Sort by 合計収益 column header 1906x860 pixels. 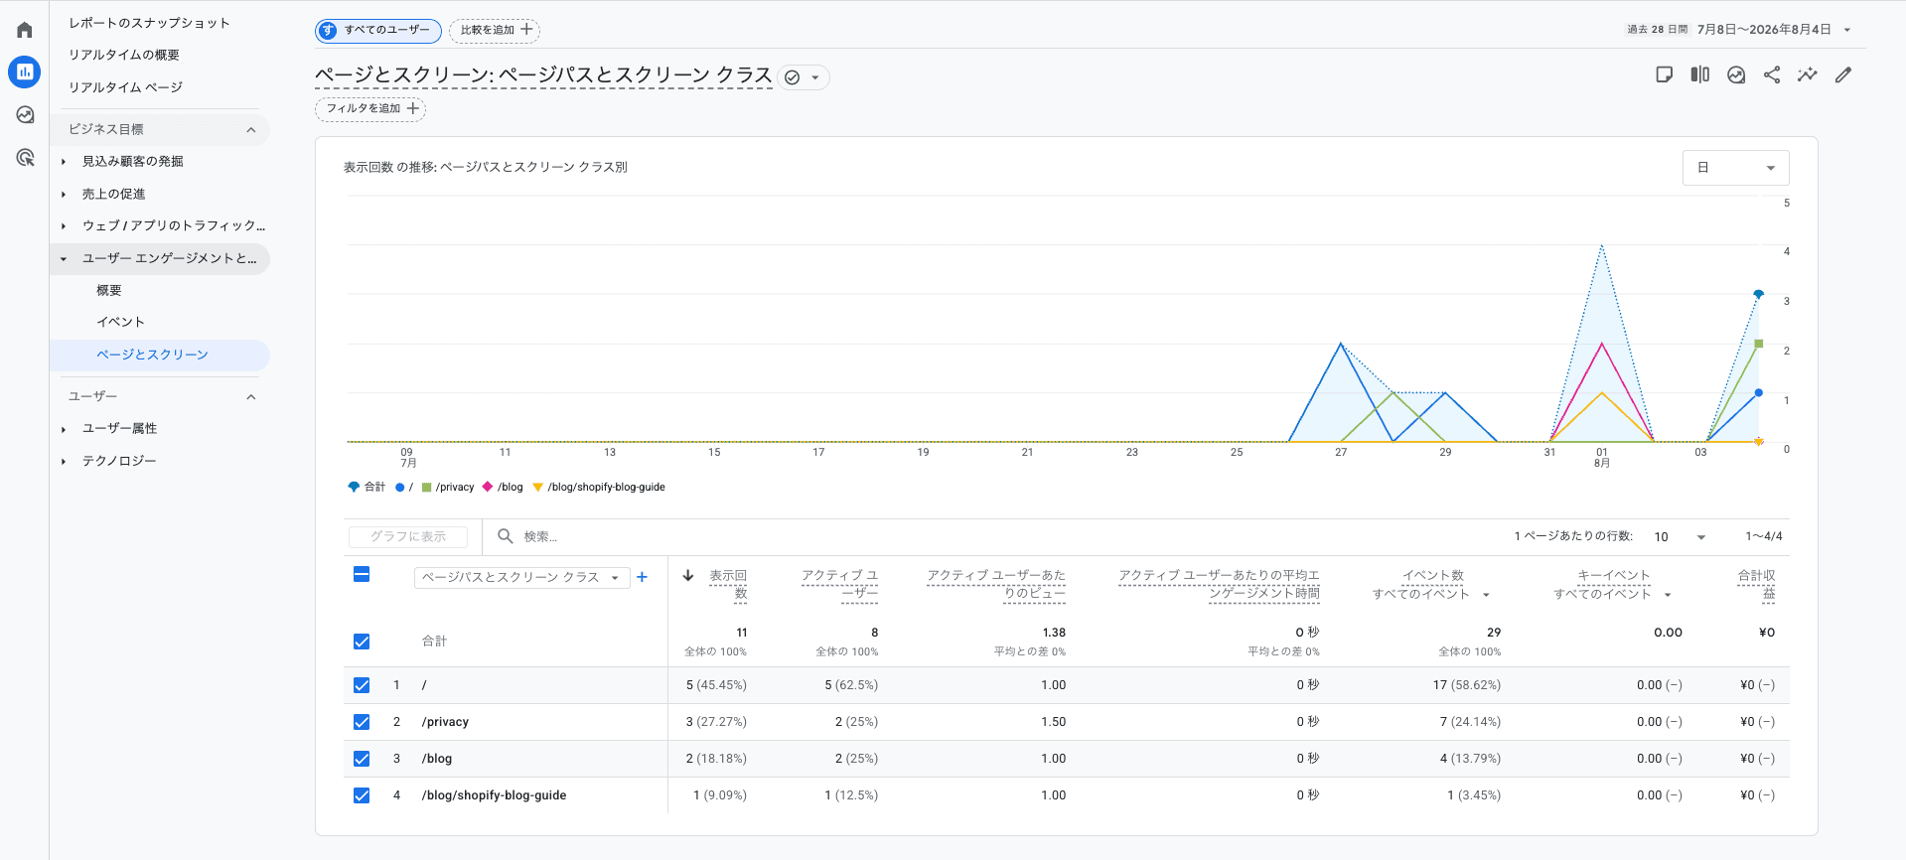(x=1756, y=584)
